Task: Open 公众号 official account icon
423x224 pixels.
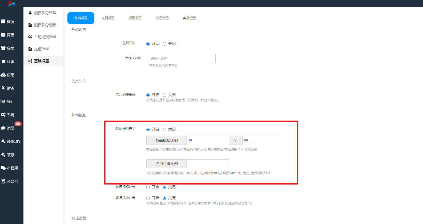Action: coord(3,181)
